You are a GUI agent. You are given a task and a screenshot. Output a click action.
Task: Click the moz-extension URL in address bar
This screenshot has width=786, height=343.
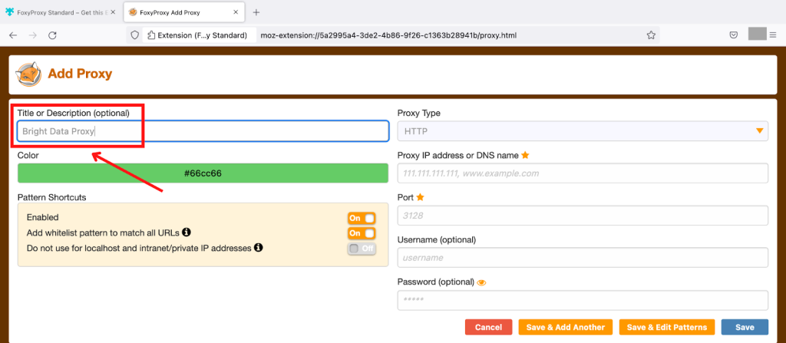pyautogui.click(x=388, y=35)
